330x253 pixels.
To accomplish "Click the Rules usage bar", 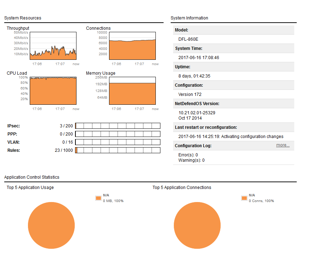I will [x=118, y=150].
